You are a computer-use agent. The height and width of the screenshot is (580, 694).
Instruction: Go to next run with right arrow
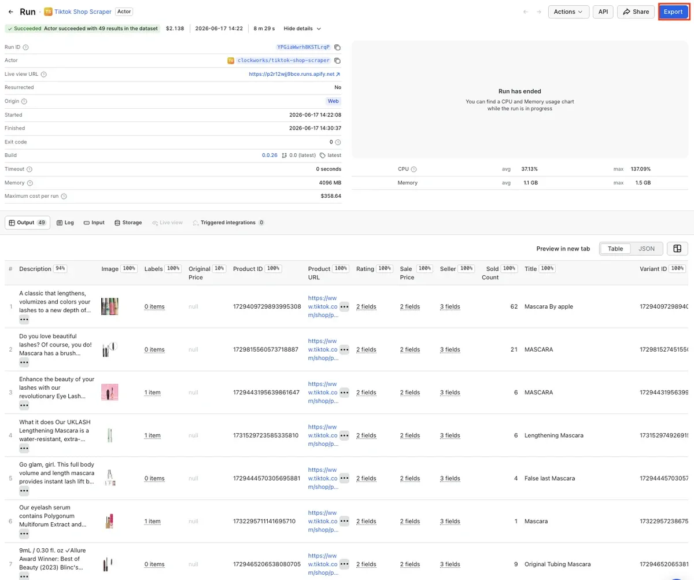539,12
